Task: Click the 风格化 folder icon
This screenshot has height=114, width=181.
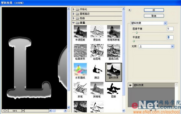Action: (x=77, y=9)
